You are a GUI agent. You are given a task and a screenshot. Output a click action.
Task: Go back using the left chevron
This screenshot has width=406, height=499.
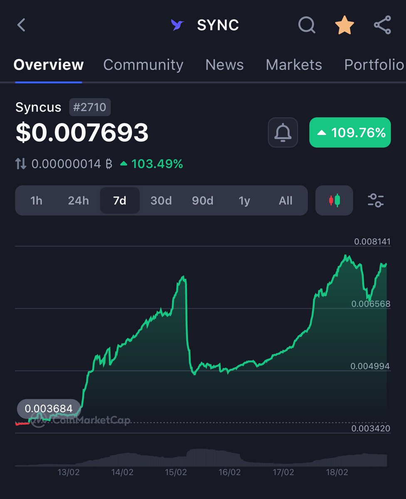tap(22, 25)
